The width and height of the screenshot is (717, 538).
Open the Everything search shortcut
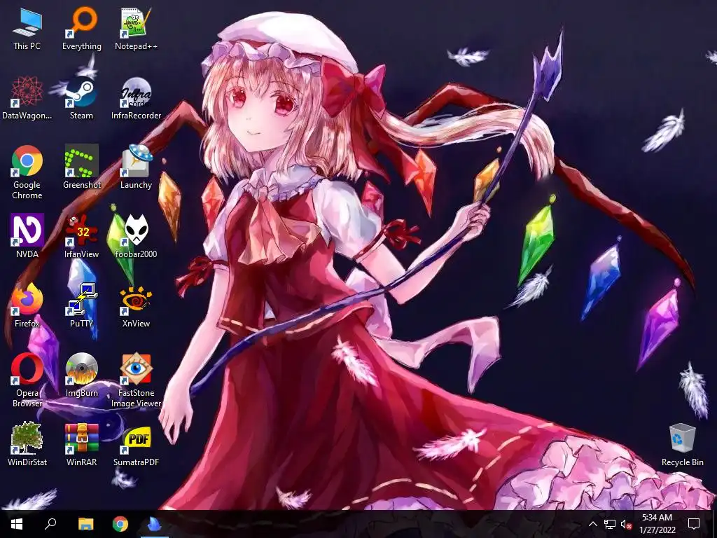coord(82,29)
